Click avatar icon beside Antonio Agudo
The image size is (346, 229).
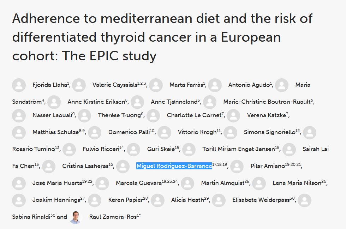coord(215,85)
